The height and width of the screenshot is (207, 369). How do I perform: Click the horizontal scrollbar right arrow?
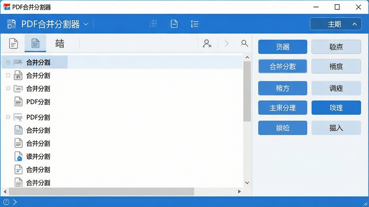tap(239, 192)
